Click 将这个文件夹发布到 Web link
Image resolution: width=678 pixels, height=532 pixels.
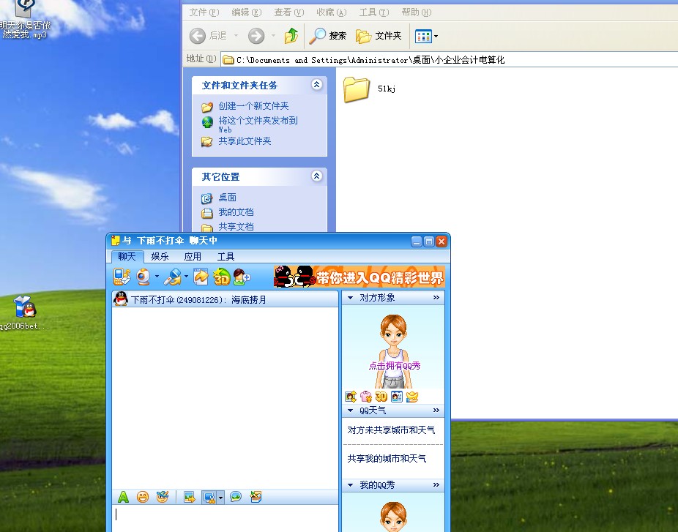258,124
